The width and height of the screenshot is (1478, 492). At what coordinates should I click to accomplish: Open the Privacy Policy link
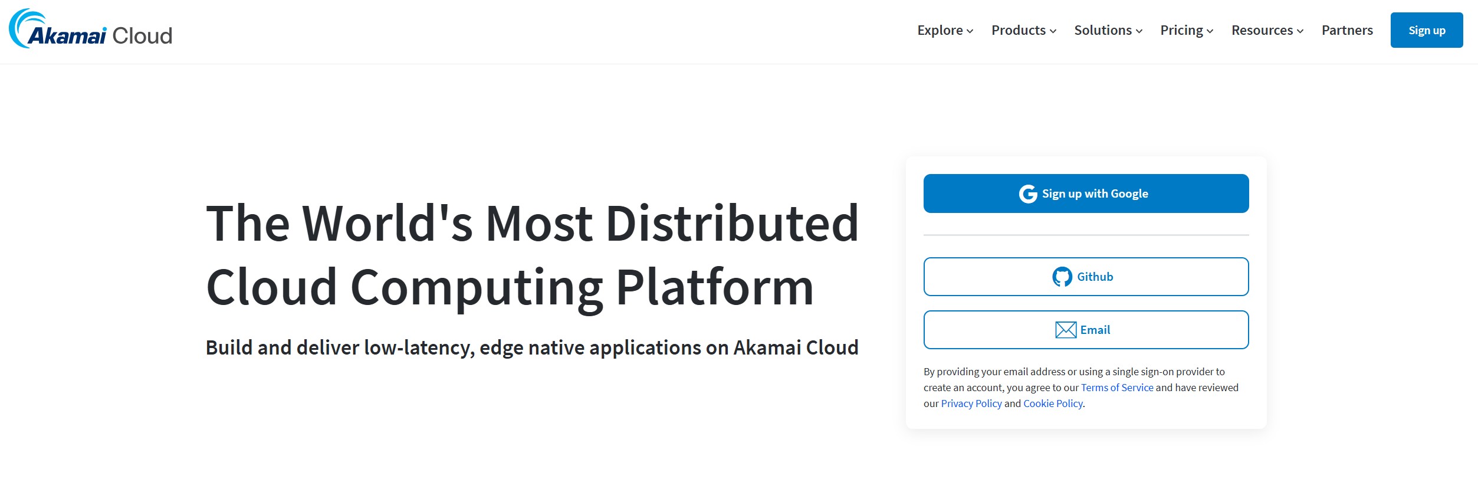pyautogui.click(x=971, y=404)
